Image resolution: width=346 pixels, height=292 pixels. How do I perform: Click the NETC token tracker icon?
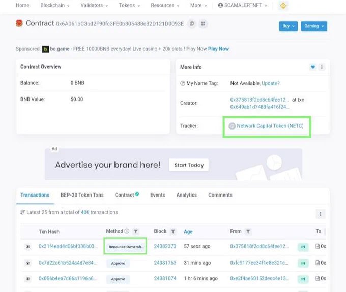point(232,126)
